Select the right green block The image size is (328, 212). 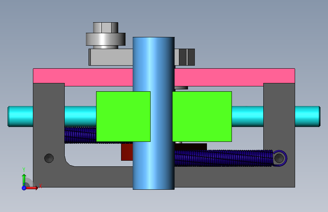[202, 117]
